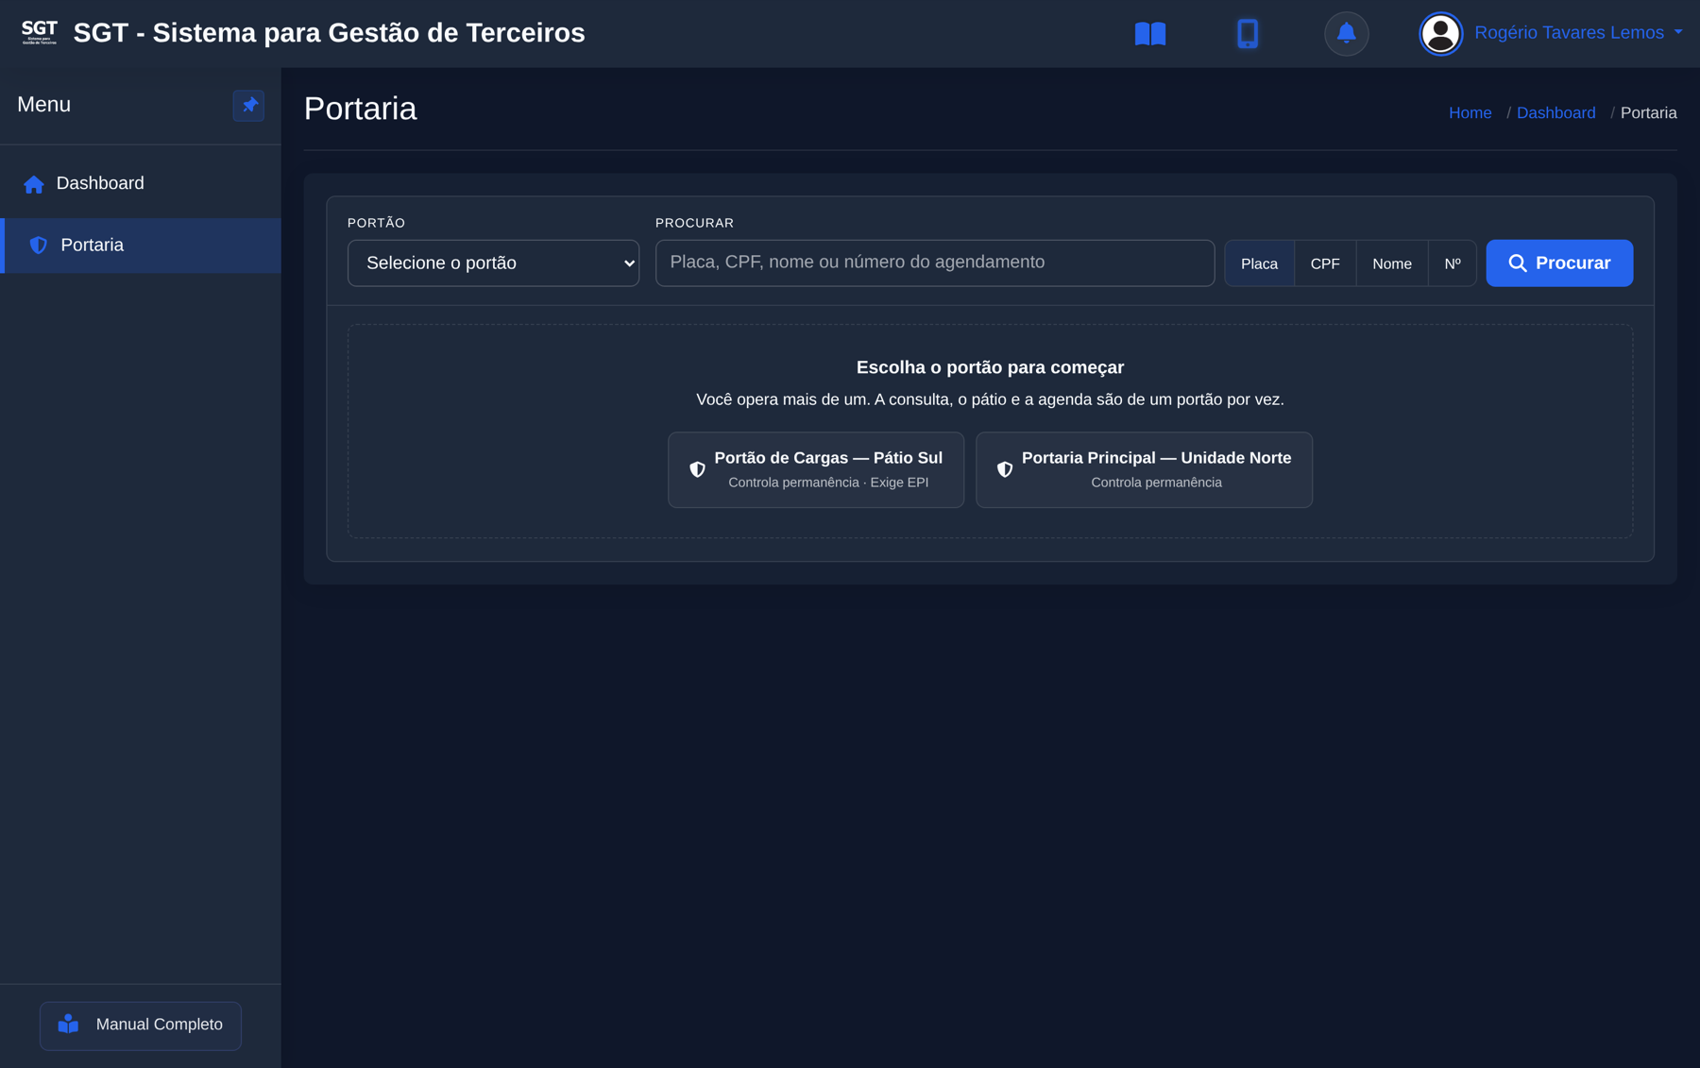Open notifications bell
The width and height of the screenshot is (1700, 1068).
coord(1346,34)
